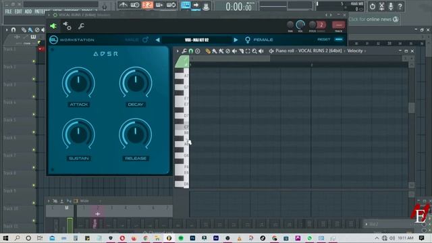Select the Paint brush tool in piano roll
432x243 pixels.
click(215, 51)
